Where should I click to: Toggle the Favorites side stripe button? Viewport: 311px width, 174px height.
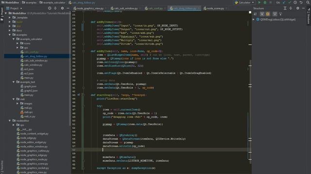click(x=2, y=167)
